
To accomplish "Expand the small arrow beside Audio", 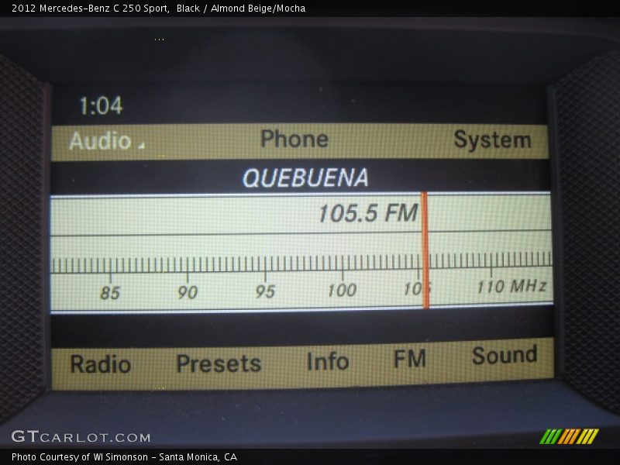I will (x=141, y=146).
